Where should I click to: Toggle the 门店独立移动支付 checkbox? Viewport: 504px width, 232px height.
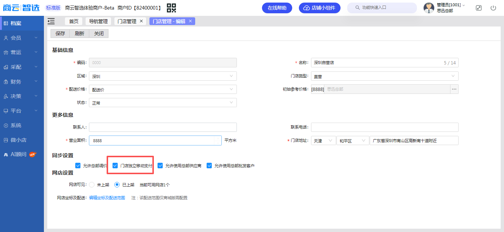click(115, 166)
